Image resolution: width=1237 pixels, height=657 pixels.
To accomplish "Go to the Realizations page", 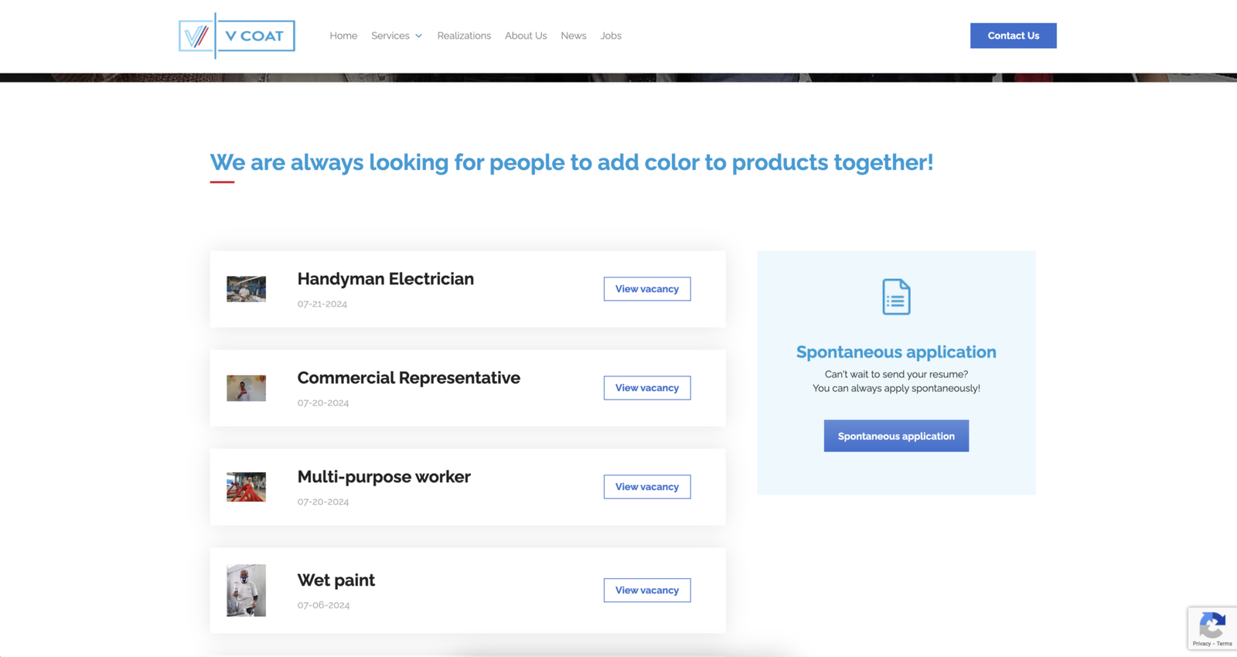I will pyautogui.click(x=464, y=36).
